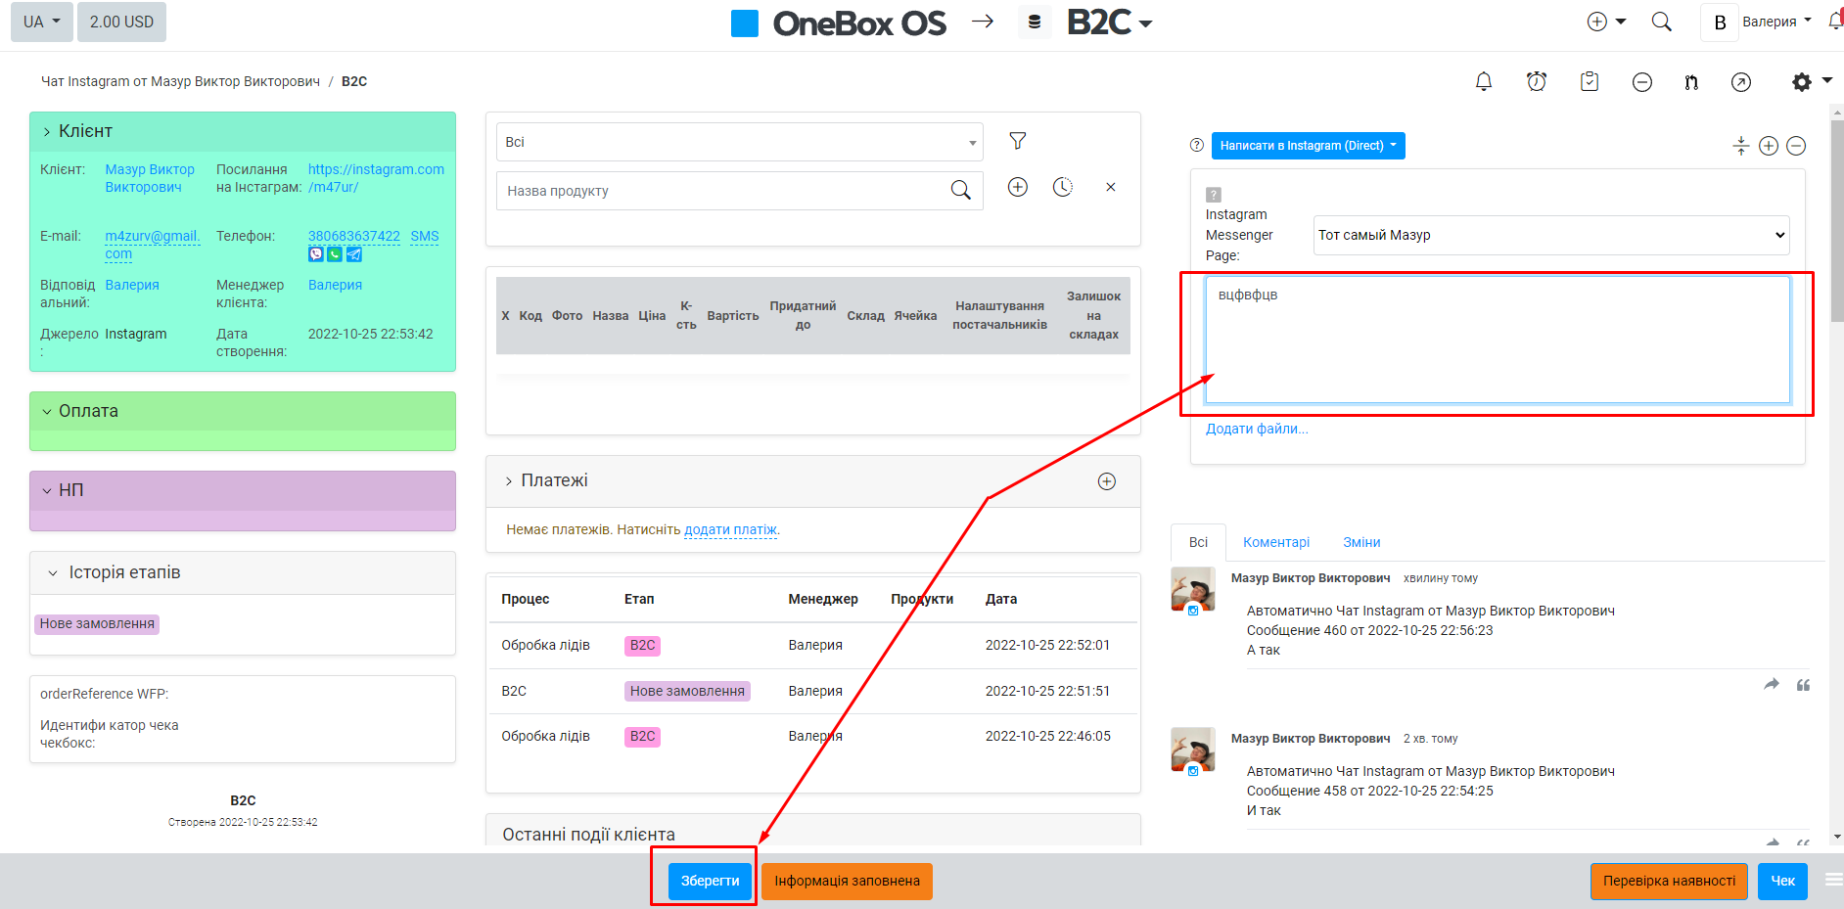Click the Зберегти button

point(710,881)
